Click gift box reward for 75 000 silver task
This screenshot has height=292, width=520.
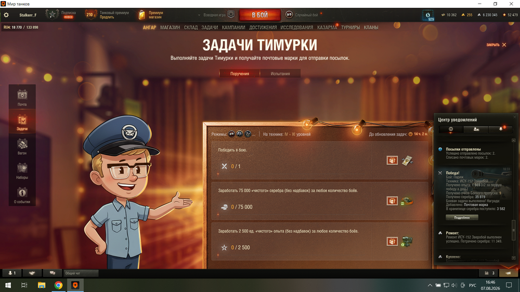[392, 201]
